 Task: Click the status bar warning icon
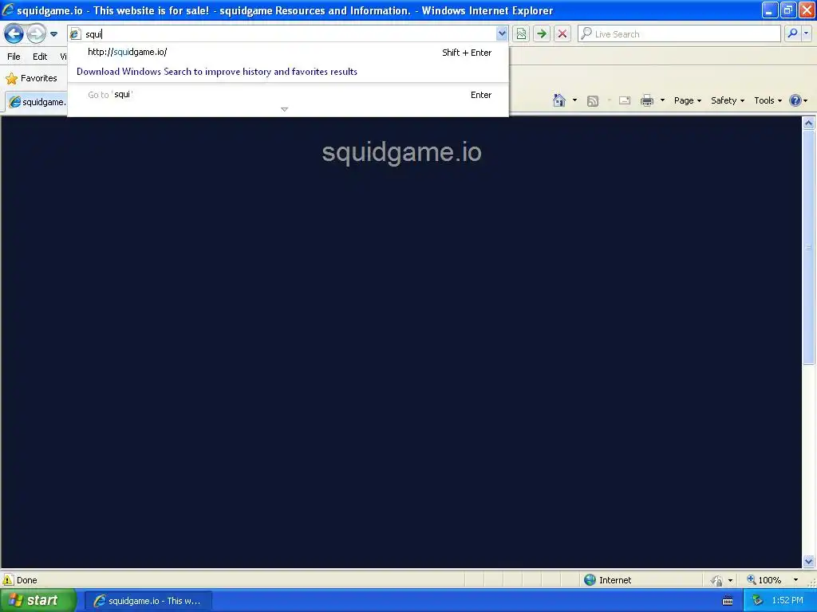click(8, 580)
